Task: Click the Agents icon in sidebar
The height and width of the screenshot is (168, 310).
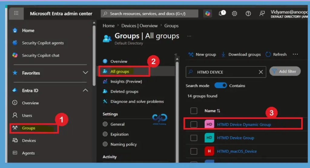Action: click(x=15, y=153)
